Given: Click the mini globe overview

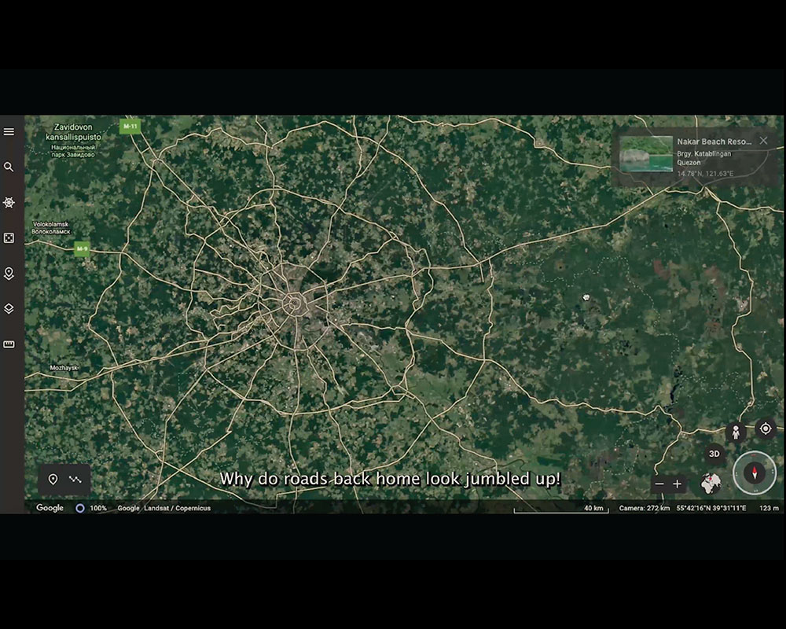Looking at the screenshot, I should (711, 484).
